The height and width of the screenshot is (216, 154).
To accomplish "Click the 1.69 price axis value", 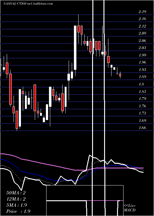I will point(142,121).
